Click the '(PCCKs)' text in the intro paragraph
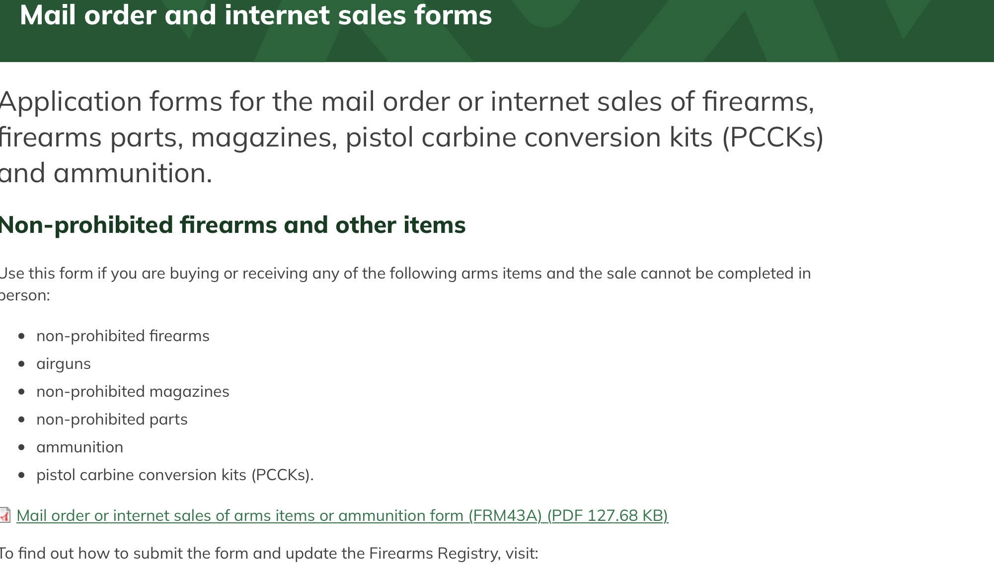 click(772, 138)
